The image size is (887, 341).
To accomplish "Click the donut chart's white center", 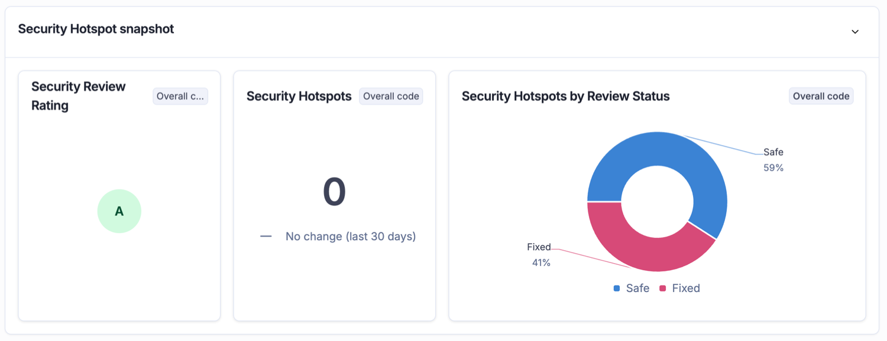I will (656, 201).
